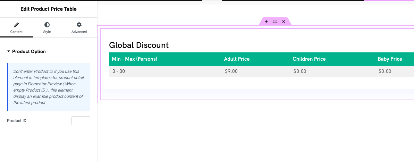This screenshot has height=162, width=414.
Task: Click the Adult Price column header
Action: [237, 59]
